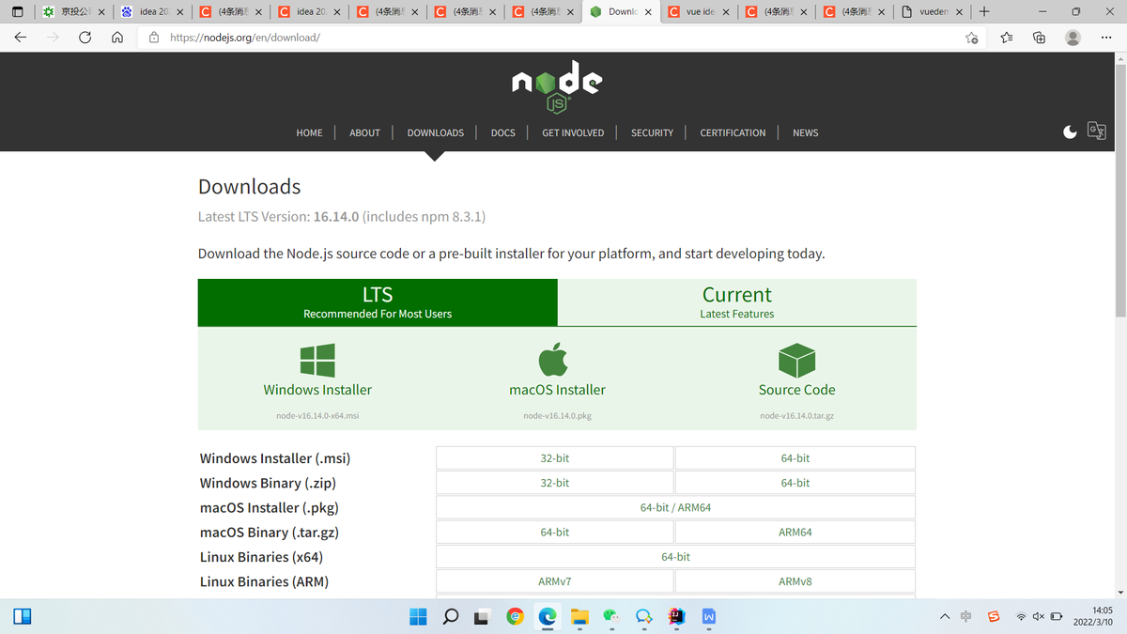
Task: Click 32-bit for Windows Binary (.zip)
Action: pos(555,483)
